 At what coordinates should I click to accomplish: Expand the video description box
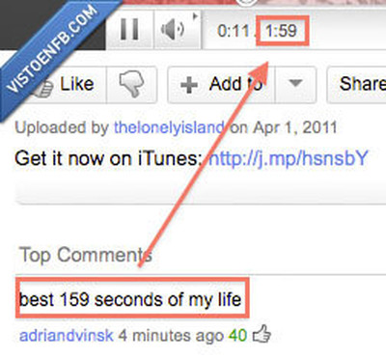[x=201, y=192]
